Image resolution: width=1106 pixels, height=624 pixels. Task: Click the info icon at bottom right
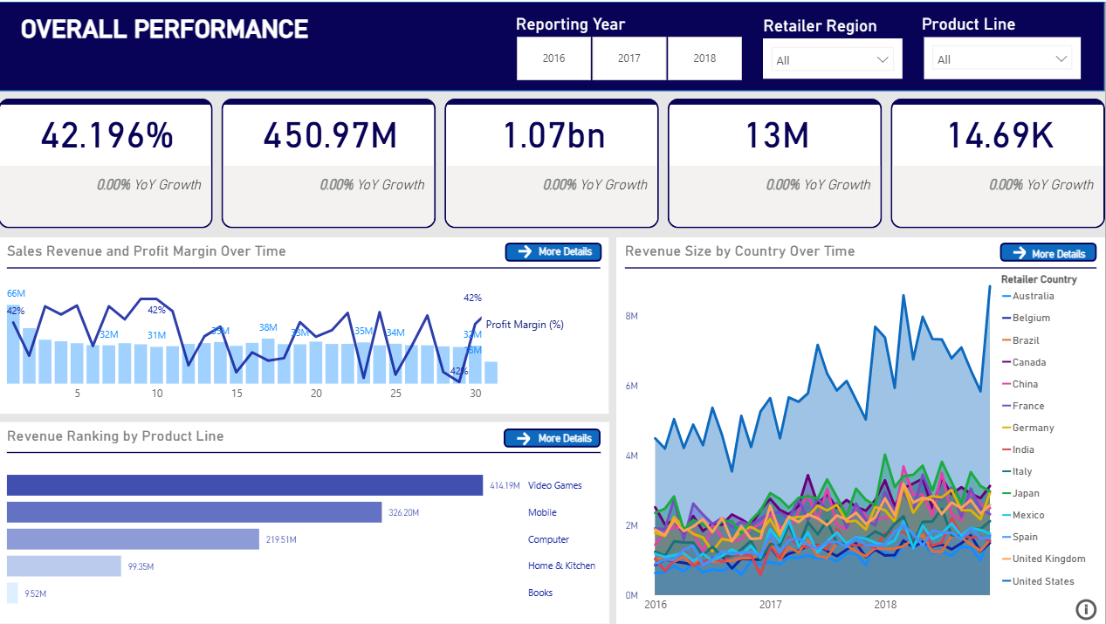click(x=1086, y=609)
